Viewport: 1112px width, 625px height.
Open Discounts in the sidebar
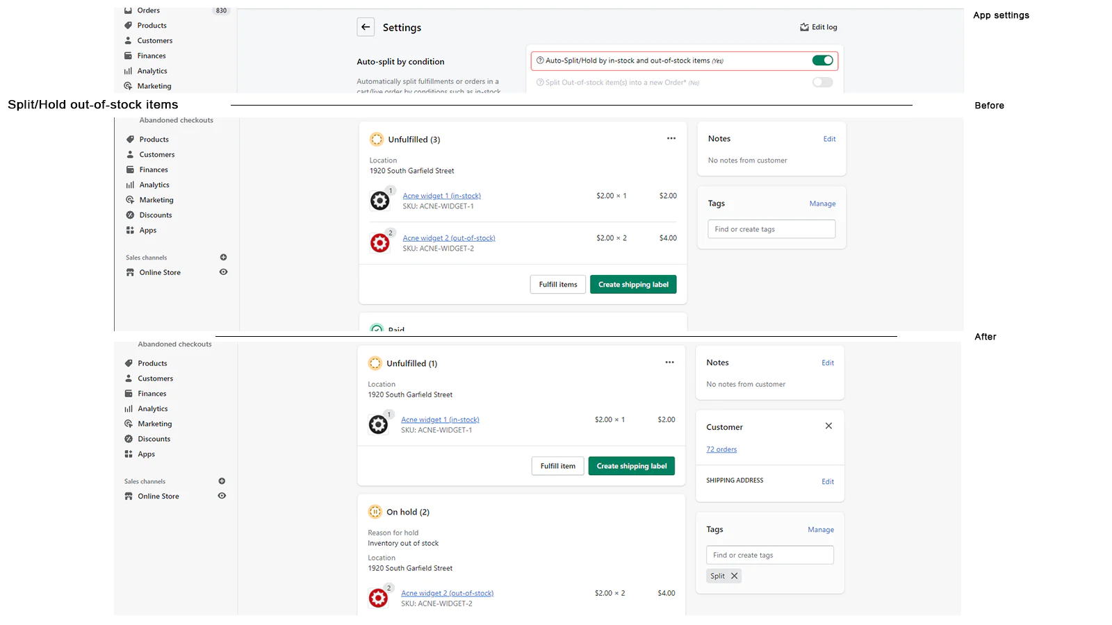click(x=154, y=215)
